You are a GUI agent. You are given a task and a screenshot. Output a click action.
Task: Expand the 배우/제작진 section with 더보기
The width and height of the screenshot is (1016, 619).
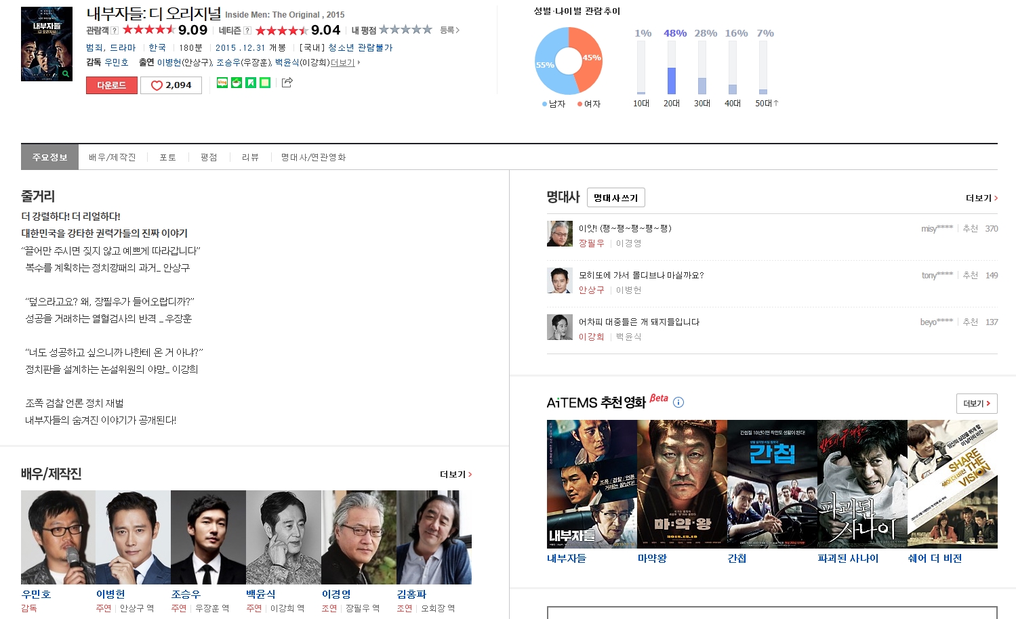click(x=455, y=474)
